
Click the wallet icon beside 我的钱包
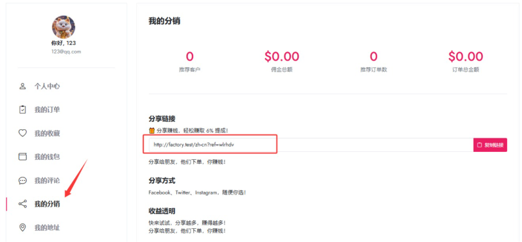22,157
